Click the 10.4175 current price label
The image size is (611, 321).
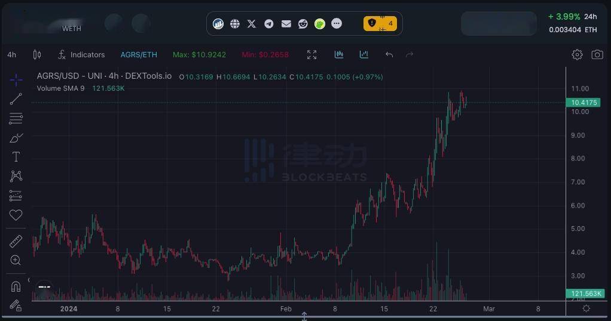583,103
